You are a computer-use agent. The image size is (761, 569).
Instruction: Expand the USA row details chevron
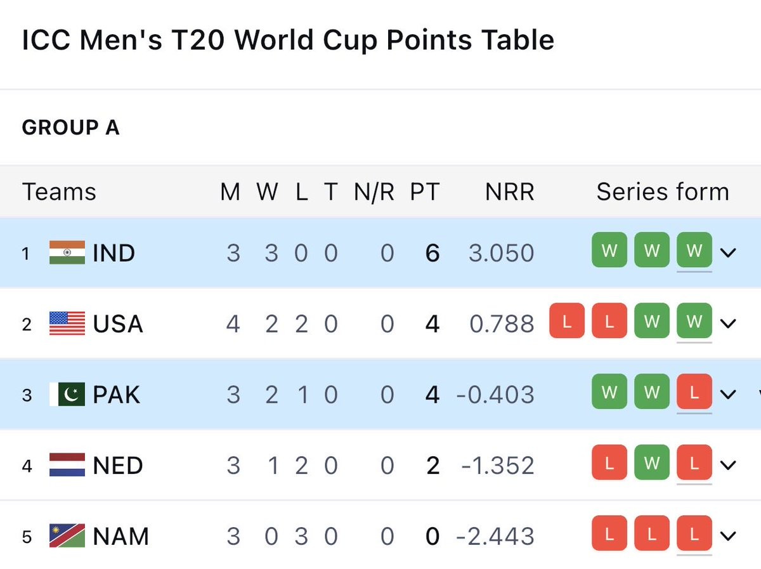click(x=728, y=324)
